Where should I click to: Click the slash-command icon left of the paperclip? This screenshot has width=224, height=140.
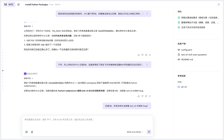coord(27,132)
